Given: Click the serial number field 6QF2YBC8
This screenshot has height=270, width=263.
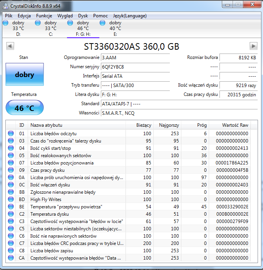Looking at the screenshot, I should (135, 67).
